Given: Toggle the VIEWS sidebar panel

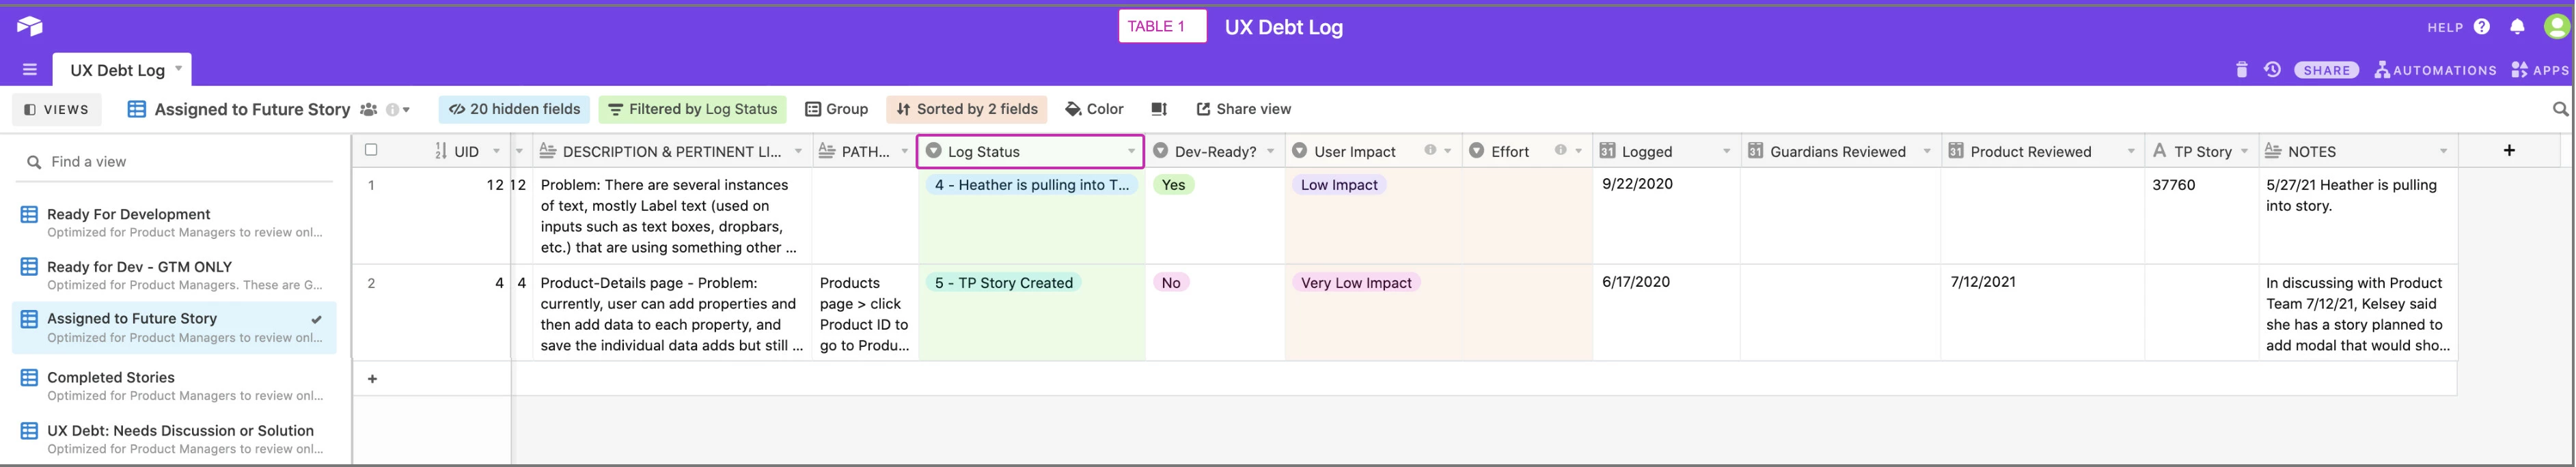Looking at the screenshot, I should pos(57,109).
